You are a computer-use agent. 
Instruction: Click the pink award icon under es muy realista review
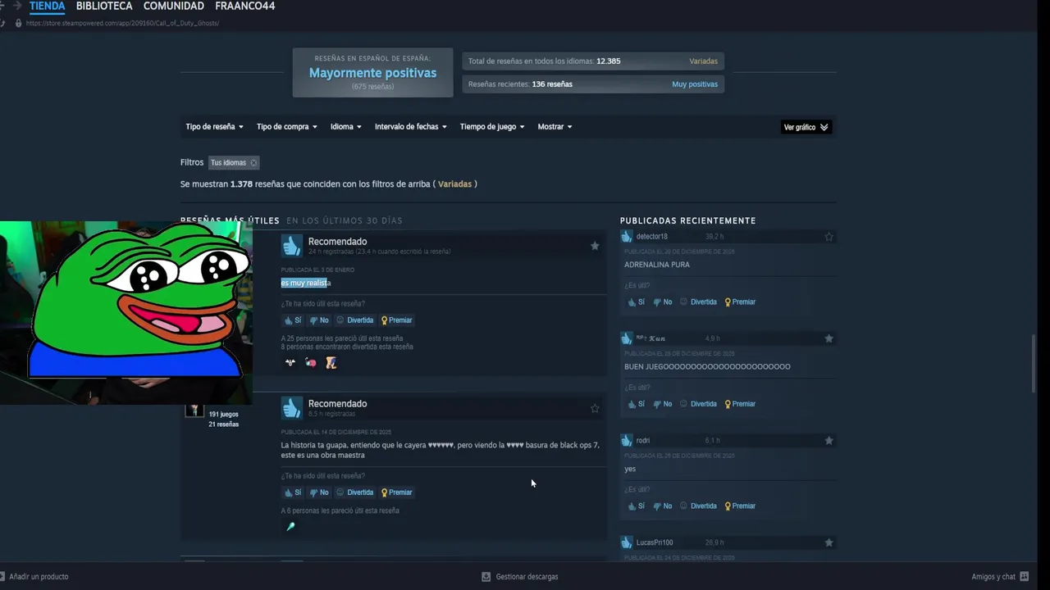click(311, 362)
